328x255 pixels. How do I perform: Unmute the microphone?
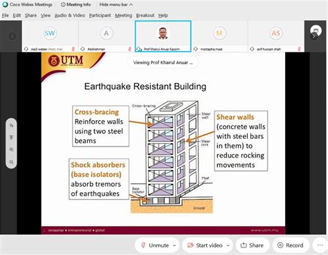point(154,245)
